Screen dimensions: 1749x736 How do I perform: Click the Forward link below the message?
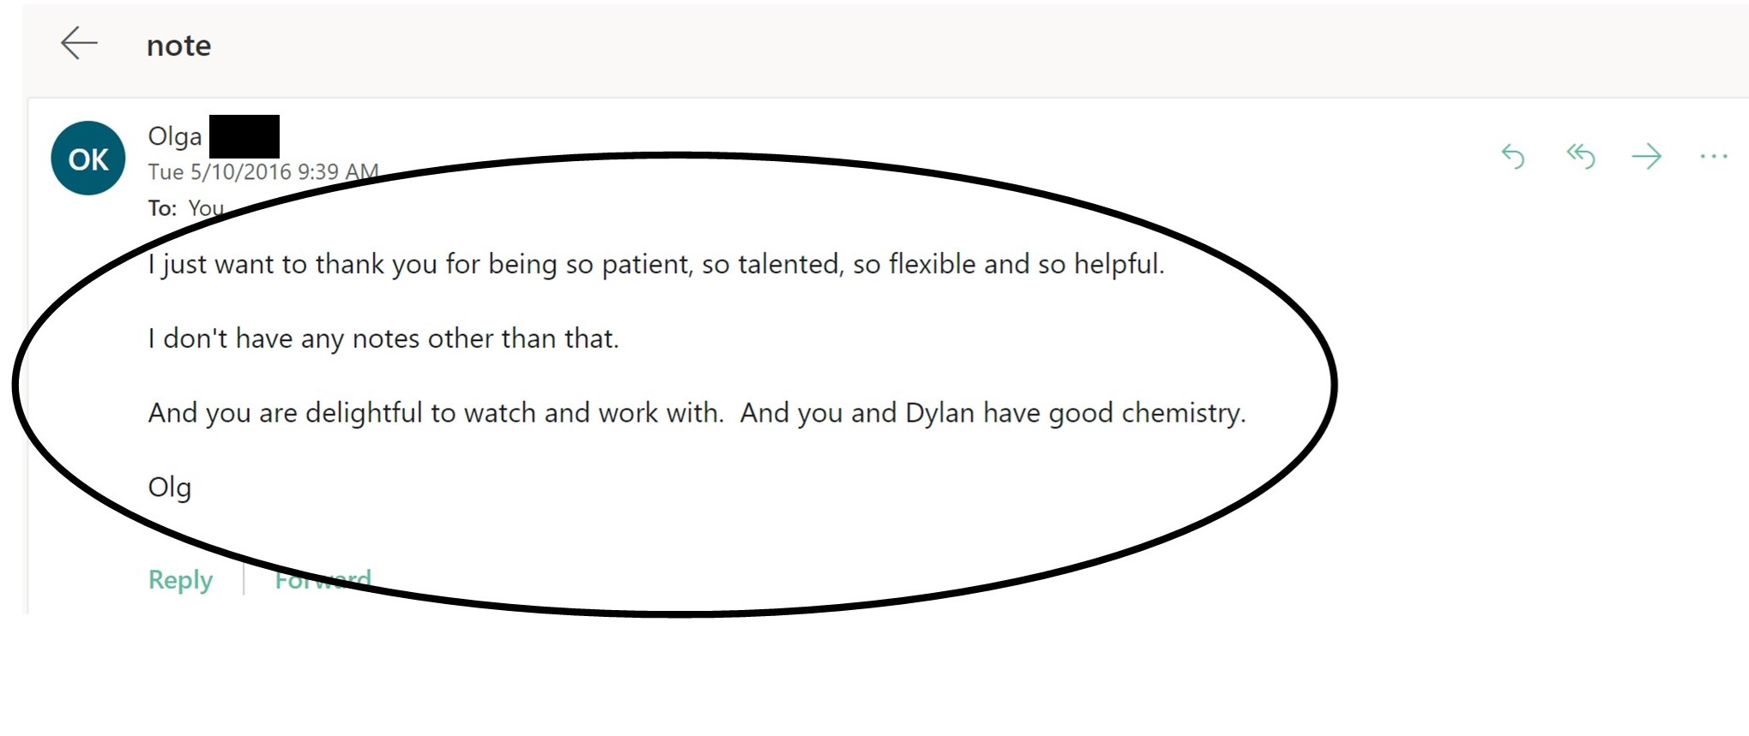tap(323, 580)
